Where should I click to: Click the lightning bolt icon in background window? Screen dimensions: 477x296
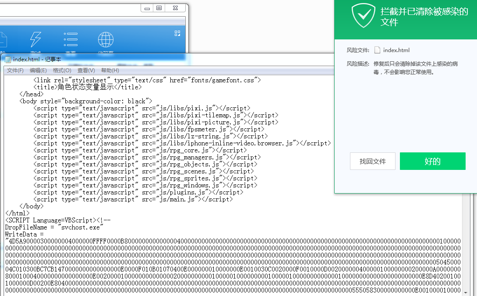tap(35, 39)
